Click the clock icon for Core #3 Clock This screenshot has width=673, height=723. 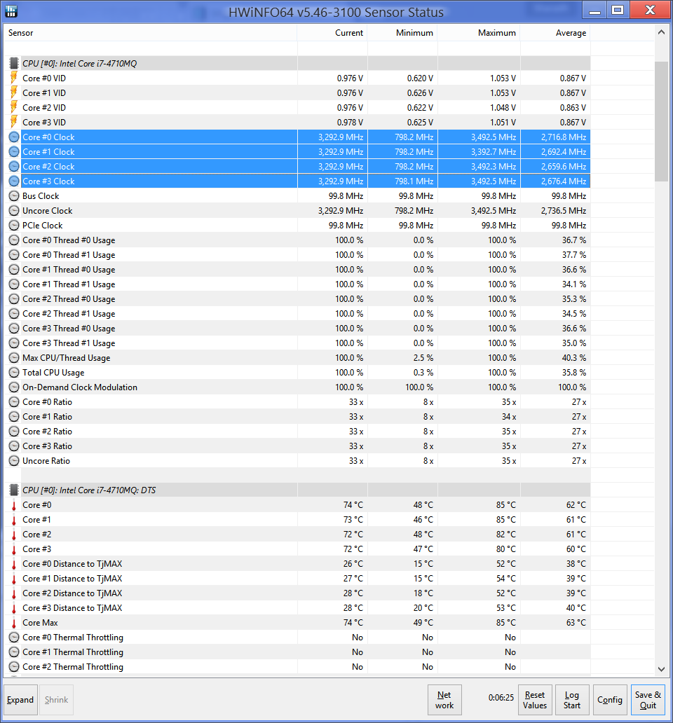pos(14,181)
